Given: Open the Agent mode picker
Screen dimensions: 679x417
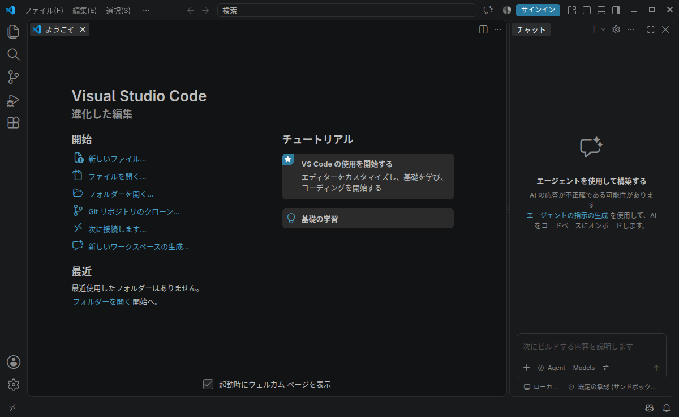Looking at the screenshot, I should click(x=552, y=368).
